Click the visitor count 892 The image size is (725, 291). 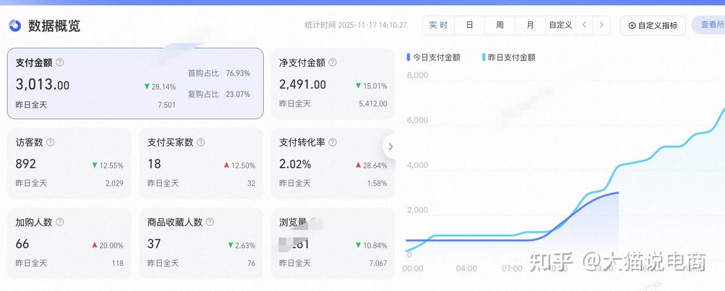click(26, 164)
